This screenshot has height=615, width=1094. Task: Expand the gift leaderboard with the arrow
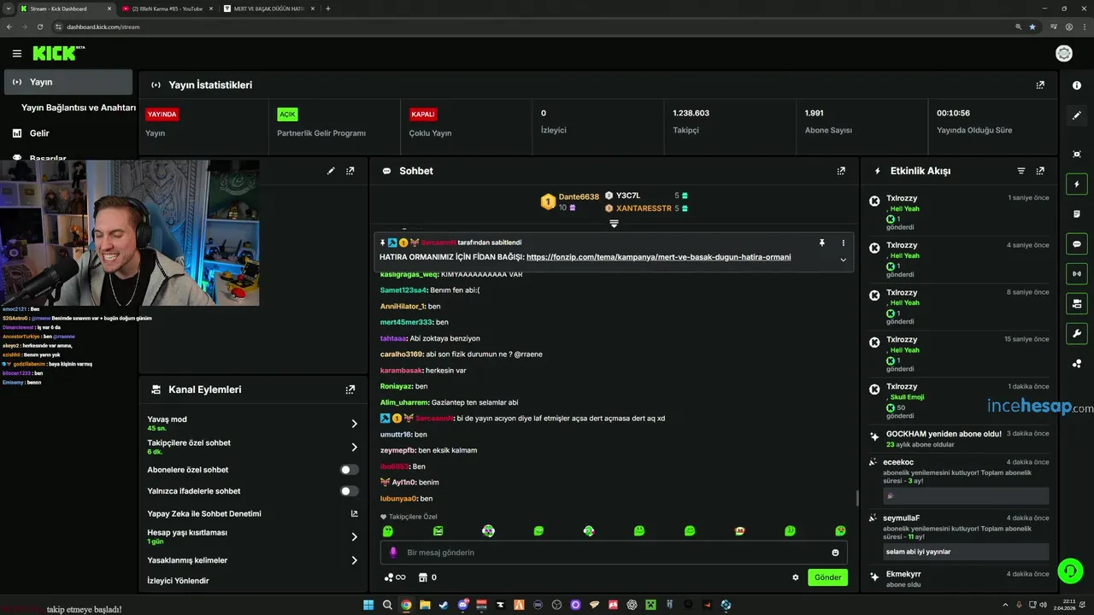point(614,224)
